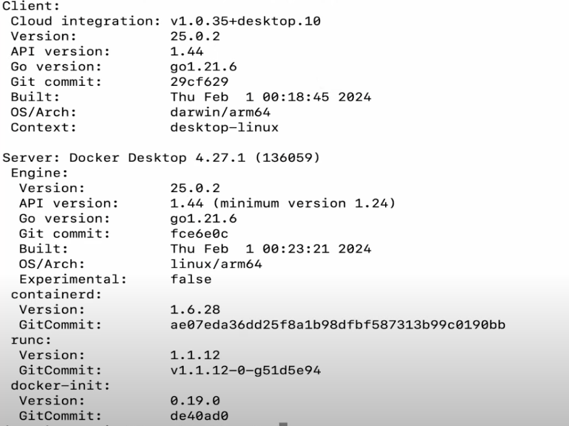Click the darwin/arm64 OS/Arch value
The width and height of the screenshot is (569, 426).
click(220, 112)
